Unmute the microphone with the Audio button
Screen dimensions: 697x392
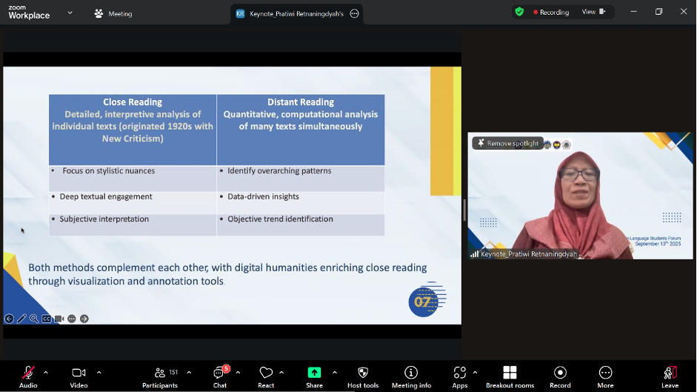[x=28, y=373]
